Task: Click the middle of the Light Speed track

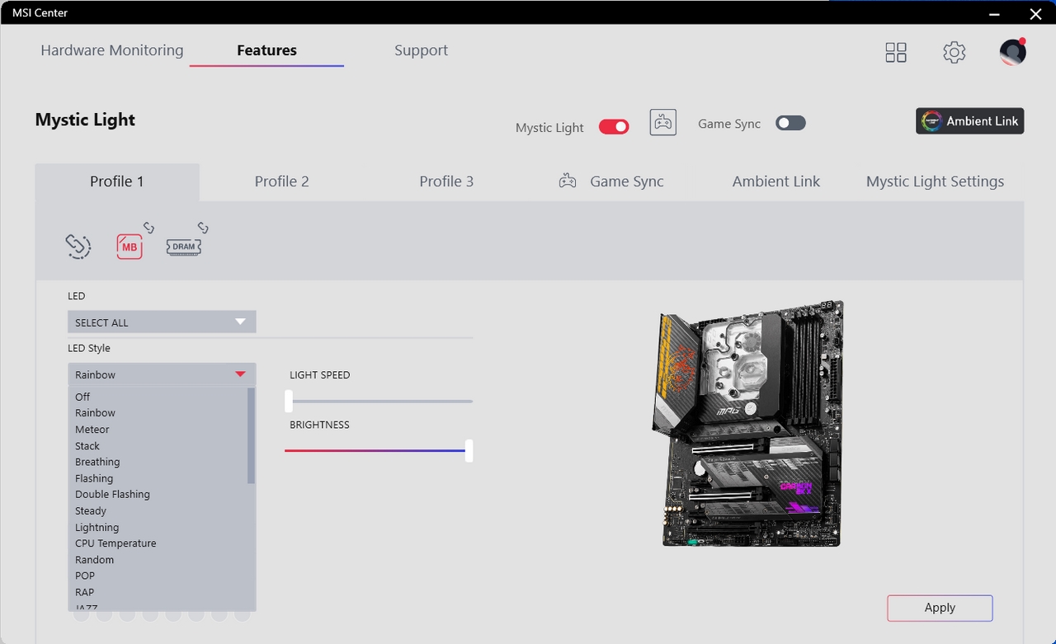Action: coord(379,402)
